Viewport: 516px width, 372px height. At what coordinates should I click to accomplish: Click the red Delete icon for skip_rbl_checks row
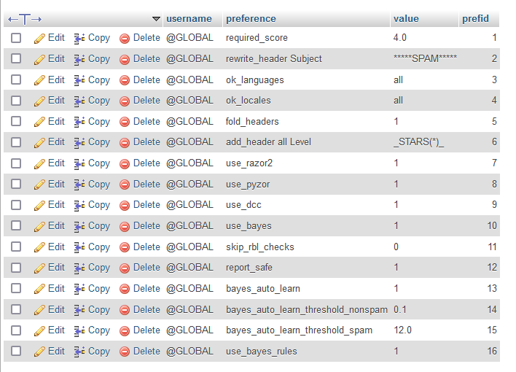coord(125,247)
